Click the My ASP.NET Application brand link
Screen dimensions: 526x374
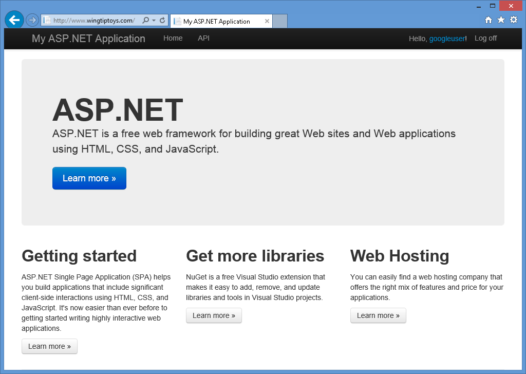point(88,38)
